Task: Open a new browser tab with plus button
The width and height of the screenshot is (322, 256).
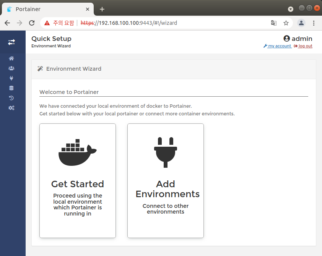Action: [x=102, y=9]
